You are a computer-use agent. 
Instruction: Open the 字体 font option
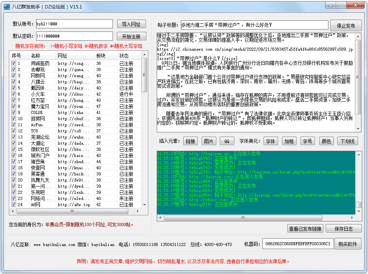(270, 141)
